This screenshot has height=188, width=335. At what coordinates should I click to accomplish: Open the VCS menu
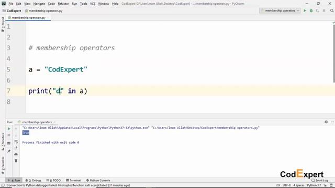(93, 4)
